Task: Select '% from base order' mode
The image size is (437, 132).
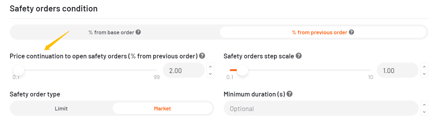Action: pyautogui.click(x=114, y=32)
